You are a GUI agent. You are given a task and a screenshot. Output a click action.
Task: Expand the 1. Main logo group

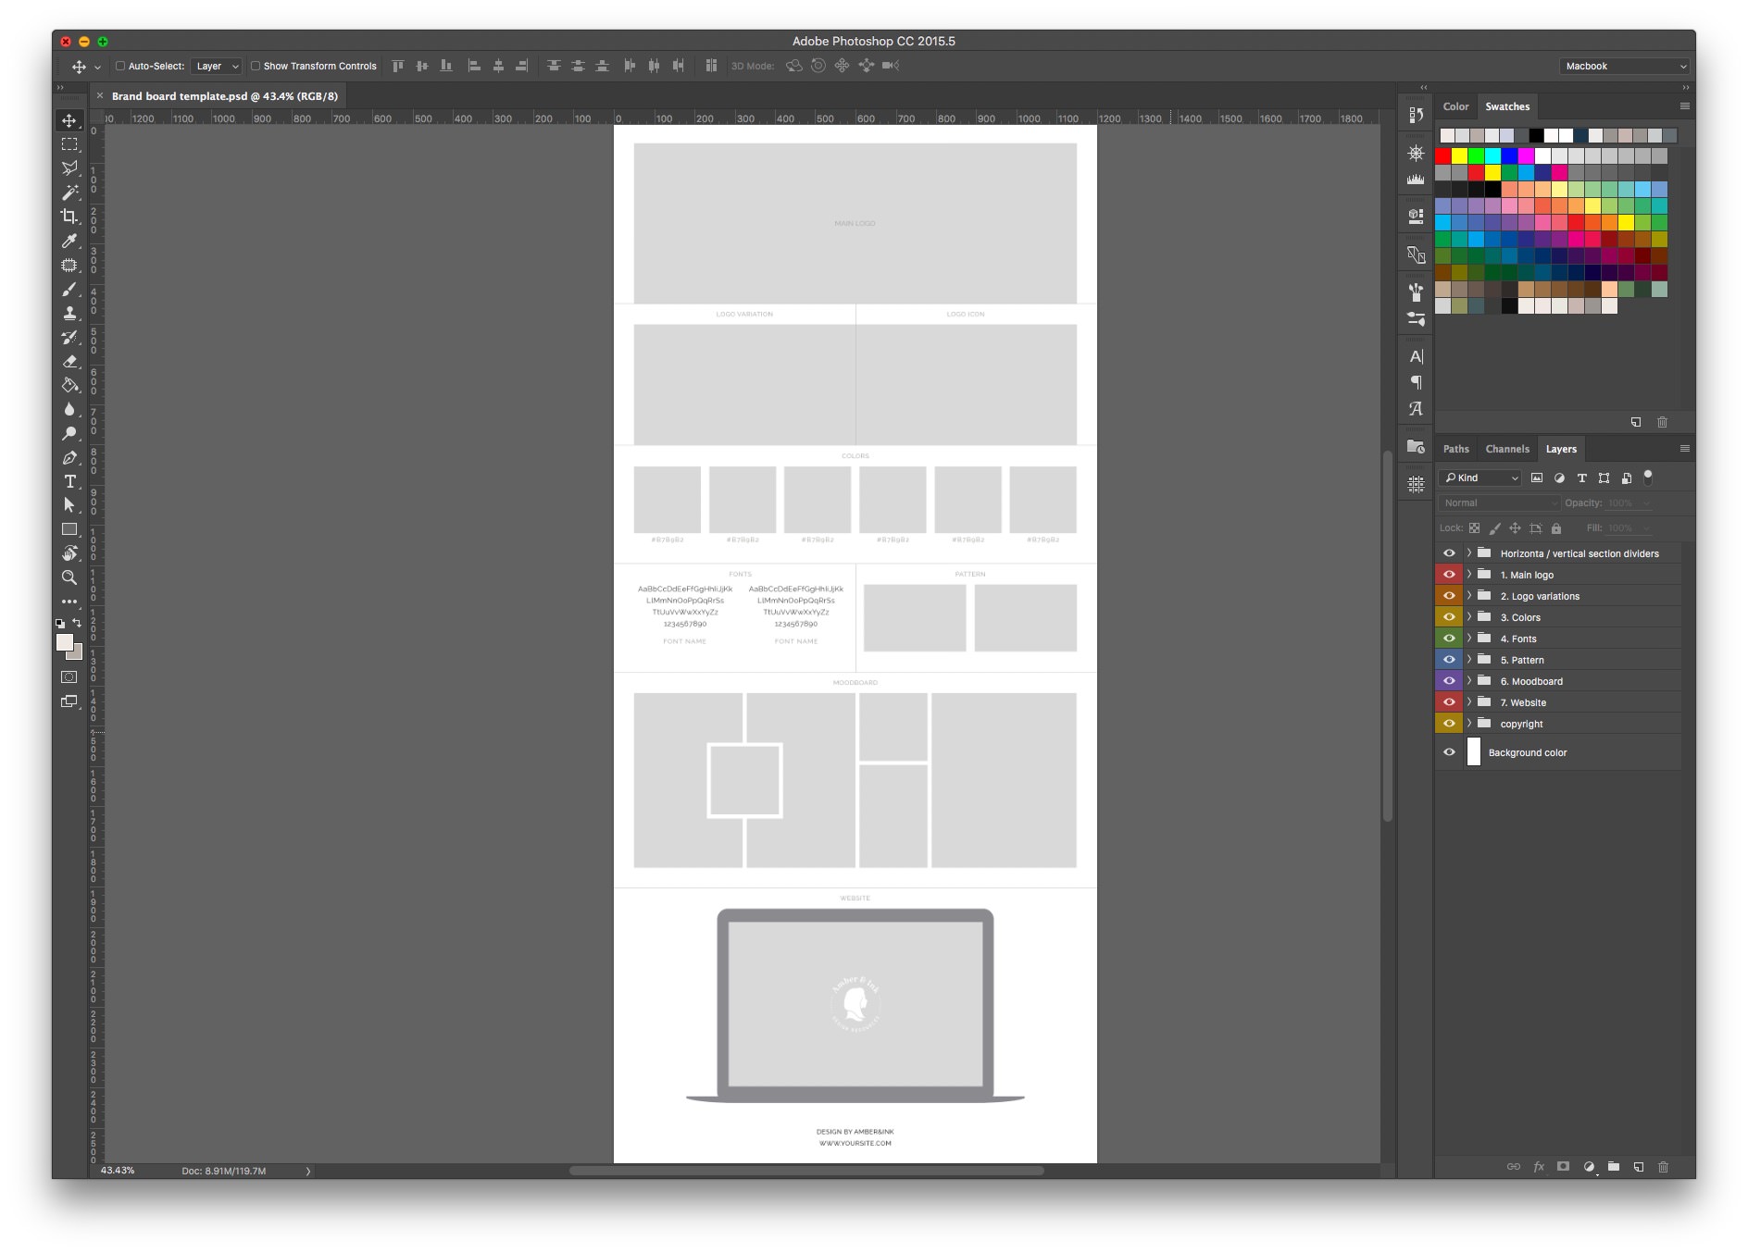[x=1468, y=575]
